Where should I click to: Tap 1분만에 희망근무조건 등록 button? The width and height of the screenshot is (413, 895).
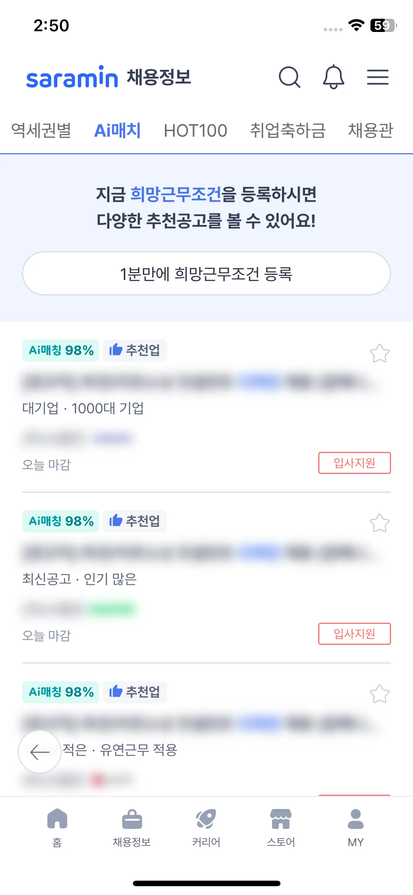coord(206,274)
